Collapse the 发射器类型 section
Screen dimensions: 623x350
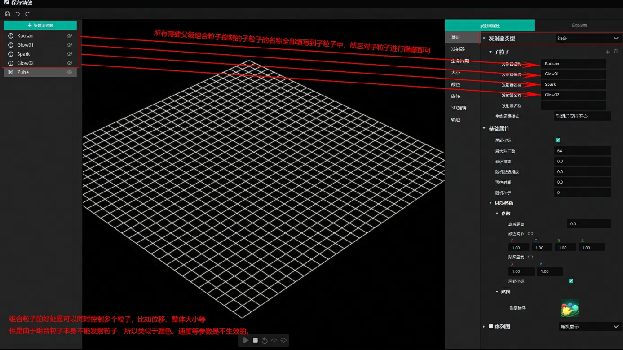click(484, 39)
